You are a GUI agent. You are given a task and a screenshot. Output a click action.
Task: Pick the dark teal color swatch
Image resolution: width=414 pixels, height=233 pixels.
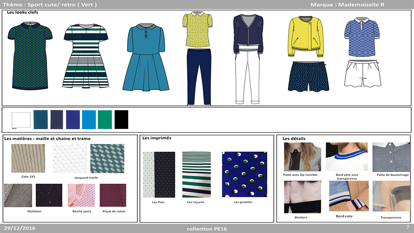pyautogui.click(x=41, y=119)
